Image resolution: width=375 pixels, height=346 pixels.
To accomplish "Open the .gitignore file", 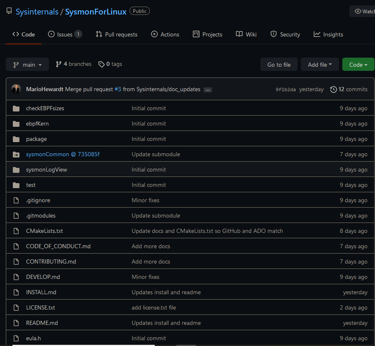I will tap(38, 200).
